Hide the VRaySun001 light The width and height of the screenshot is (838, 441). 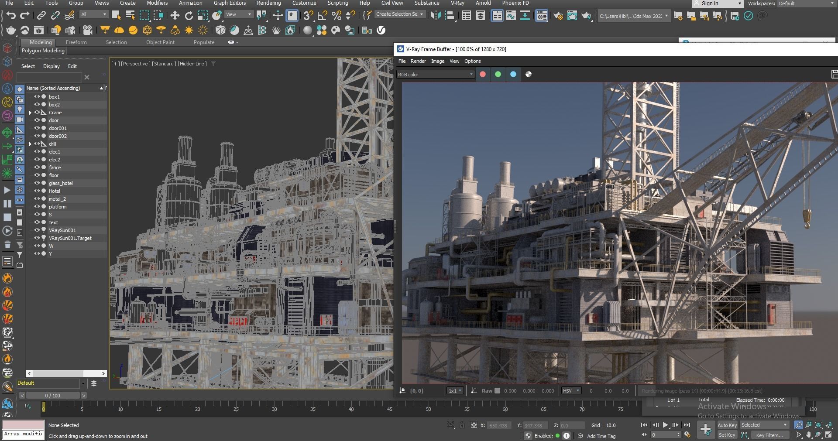(x=37, y=230)
